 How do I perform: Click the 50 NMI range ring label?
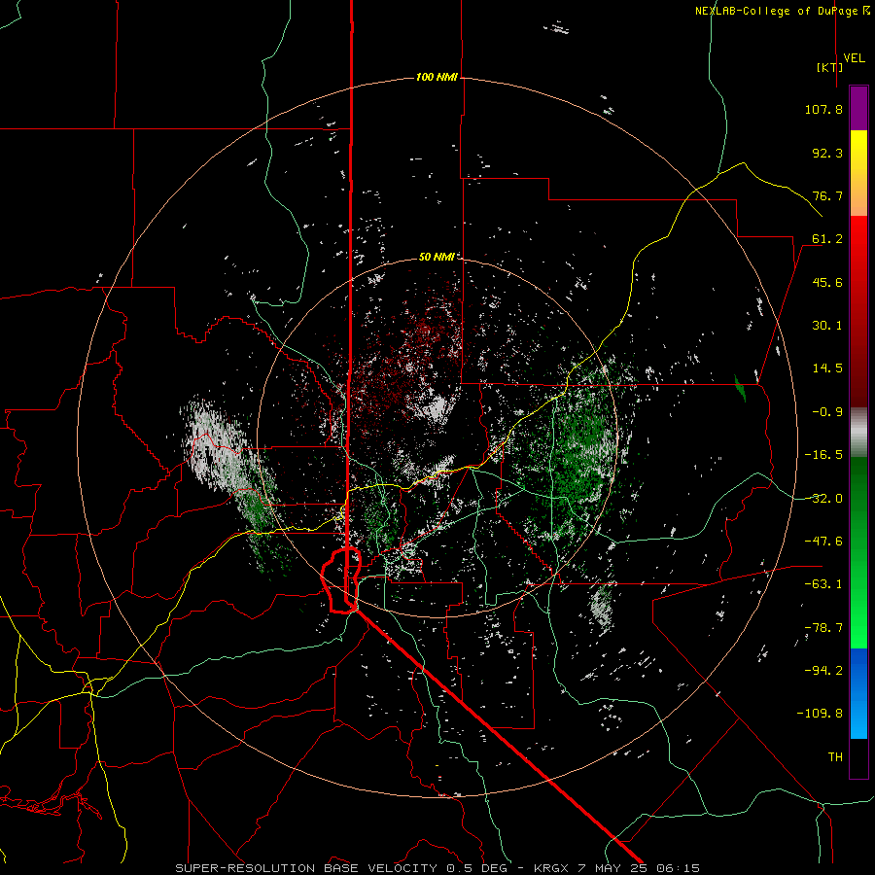pos(437,257)
